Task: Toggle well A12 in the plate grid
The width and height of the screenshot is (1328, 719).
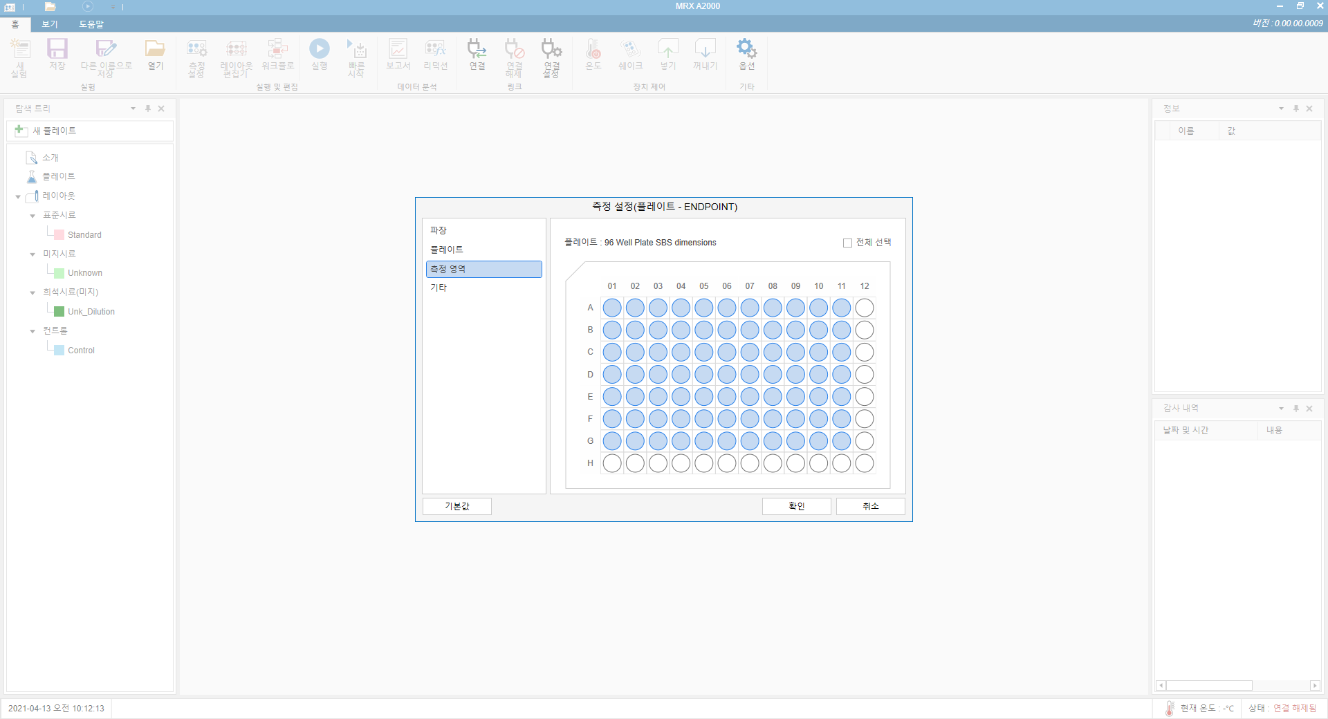Action: click(865, 308)
